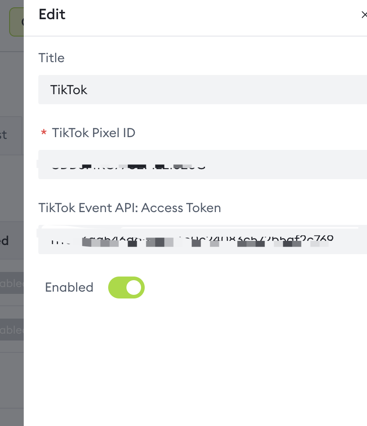Click the Title field label
The image size is (367, 426).
[x=51, y=58]
